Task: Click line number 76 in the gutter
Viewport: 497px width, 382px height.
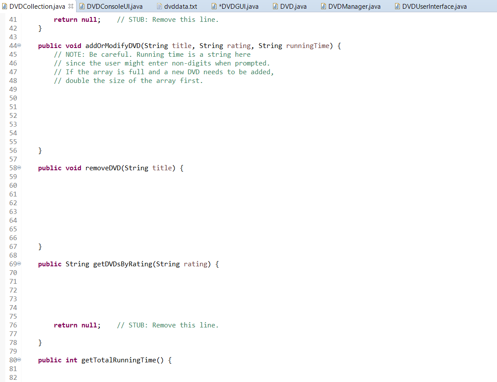Action: tap(13, 325)
